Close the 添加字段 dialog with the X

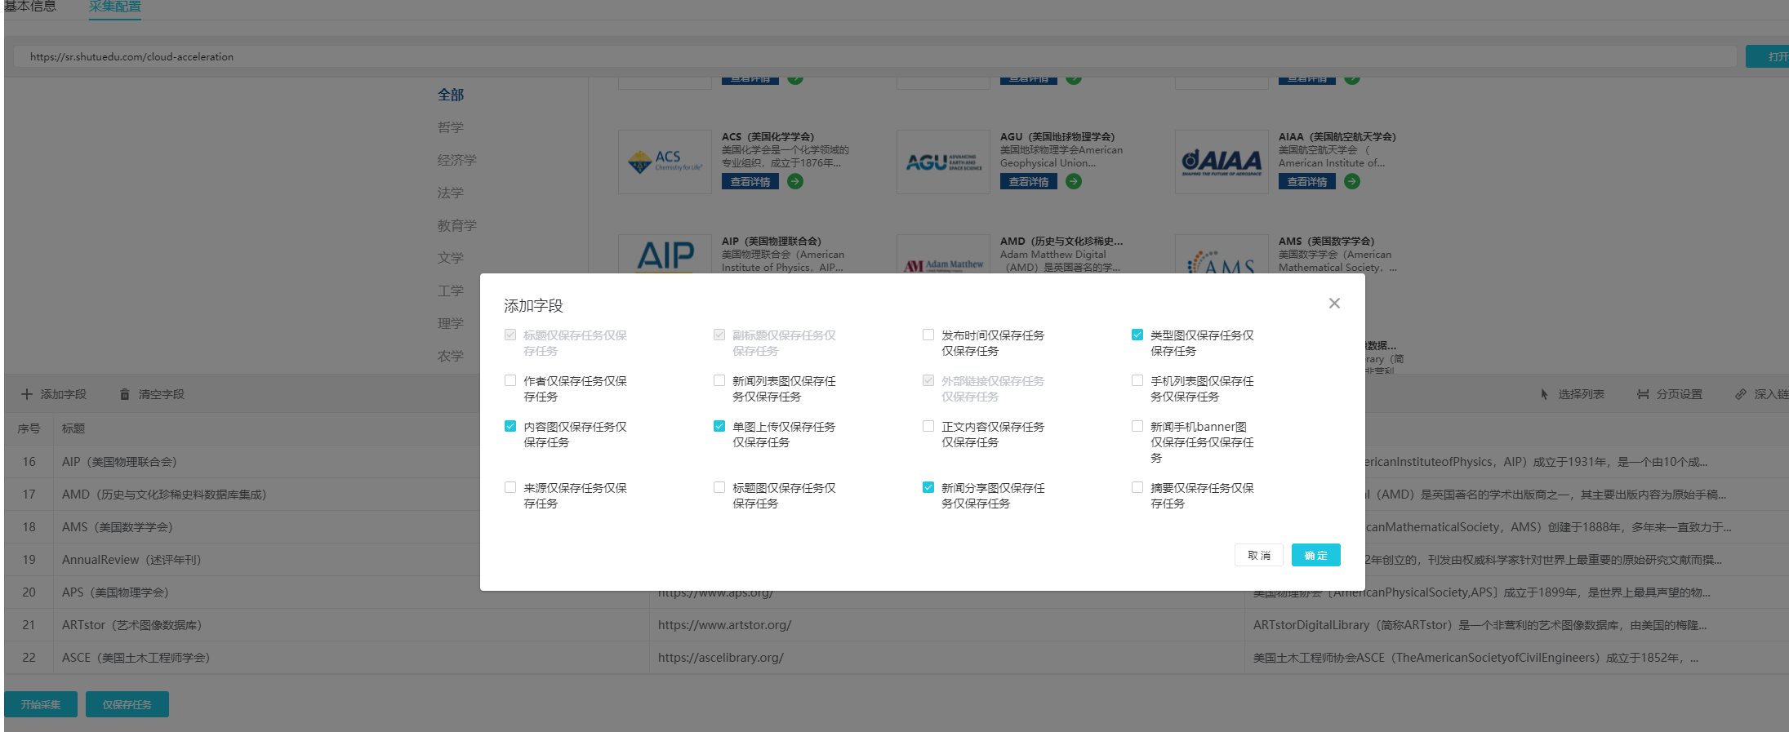(x=1334, y=304)
